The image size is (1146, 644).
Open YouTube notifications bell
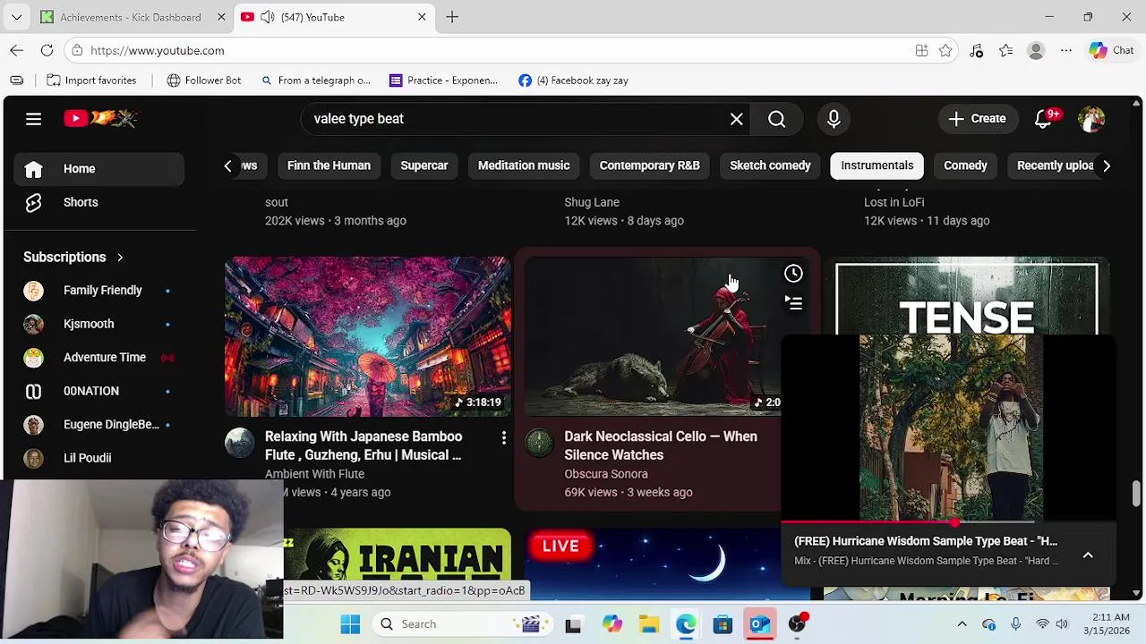pos(1043,119)
